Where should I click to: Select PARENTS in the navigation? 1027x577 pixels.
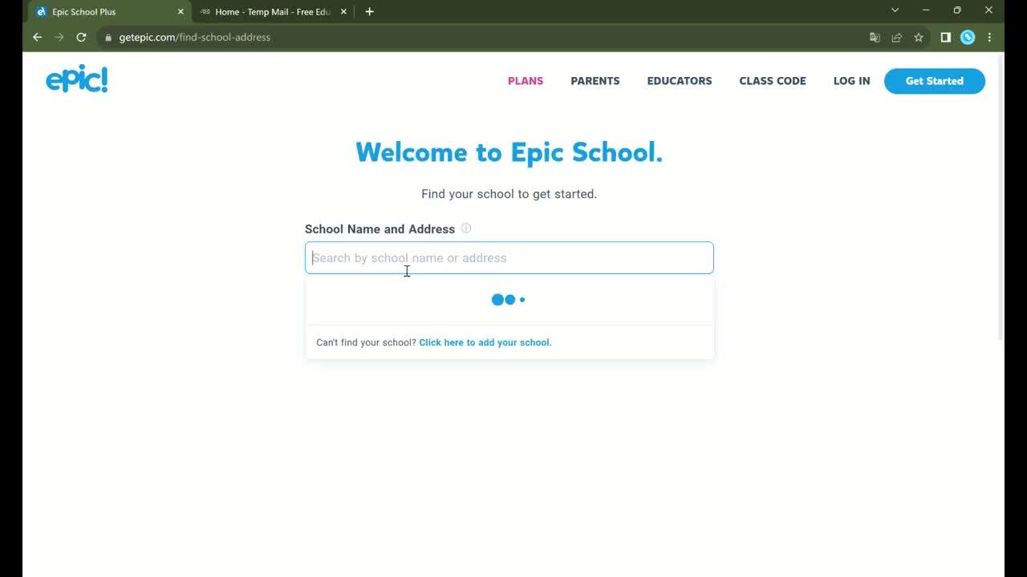point(595,80)
